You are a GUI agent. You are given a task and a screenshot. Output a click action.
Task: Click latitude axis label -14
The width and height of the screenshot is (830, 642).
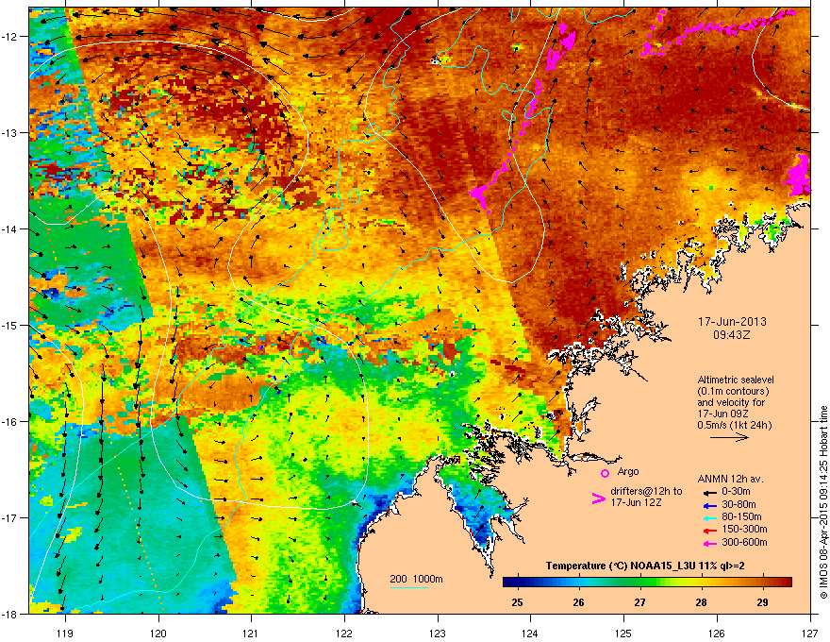coord(10,229)
